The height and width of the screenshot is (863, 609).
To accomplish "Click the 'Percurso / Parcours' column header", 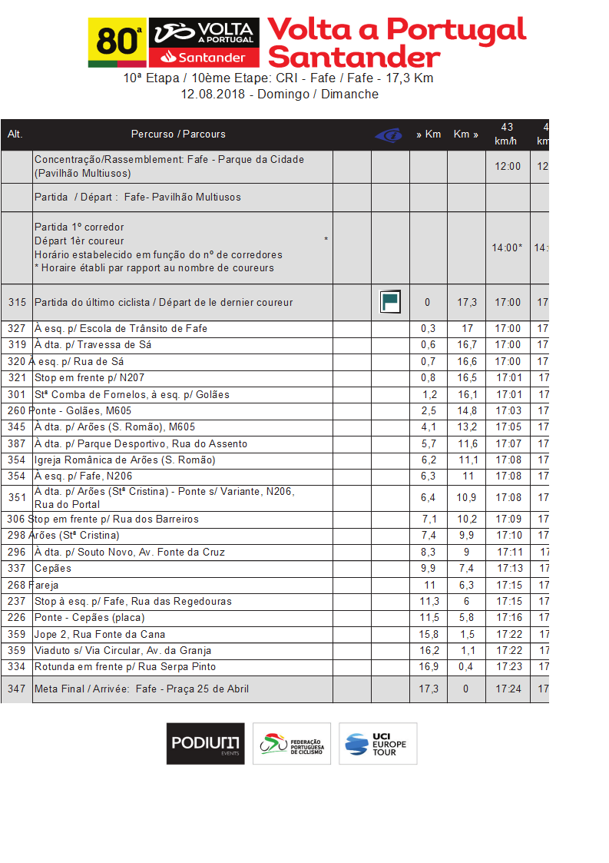I will click(178, 134).
